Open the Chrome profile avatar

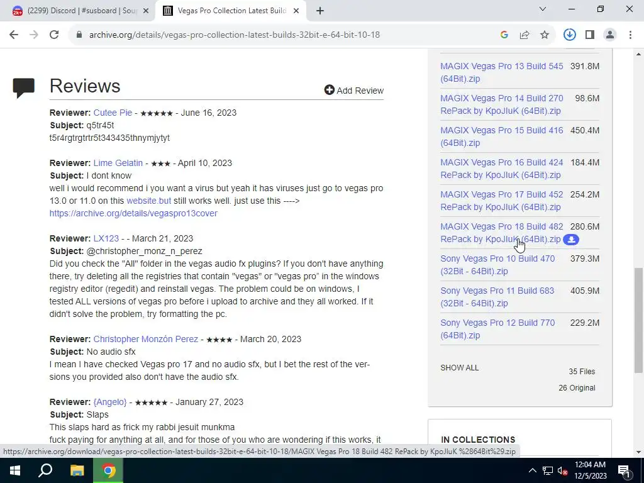click(x=610, y=35)
